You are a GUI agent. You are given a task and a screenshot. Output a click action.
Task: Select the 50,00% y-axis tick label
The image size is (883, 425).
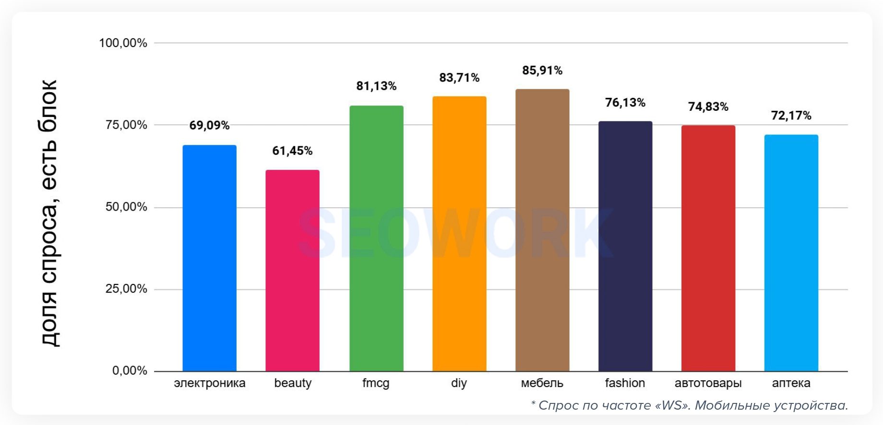[126, 207]
